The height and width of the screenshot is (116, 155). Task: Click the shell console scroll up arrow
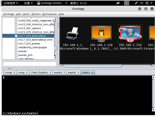click(x=153, y=77)
